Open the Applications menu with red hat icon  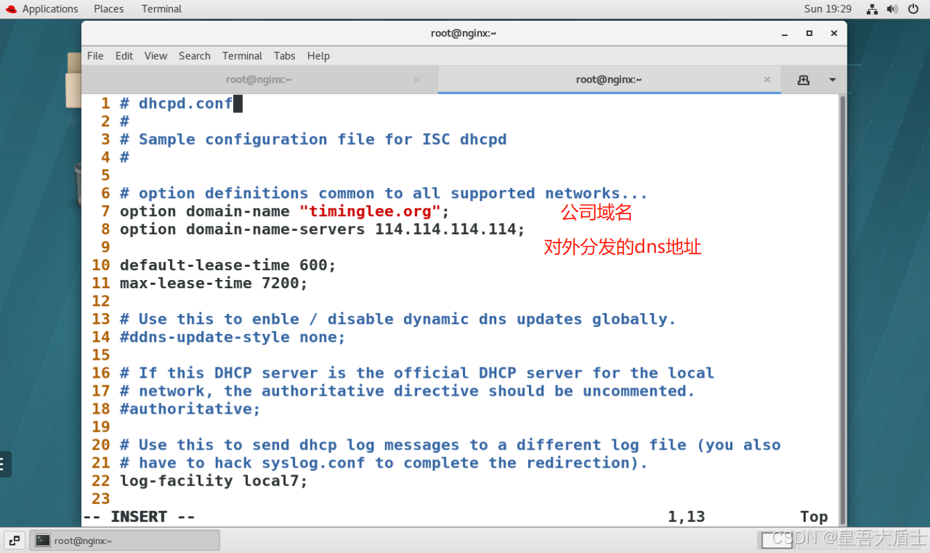[41, 9]
